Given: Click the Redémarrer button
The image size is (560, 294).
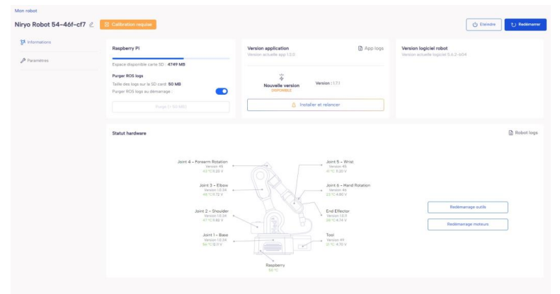Looking at the screenshot, I should click(x=525, y=25).
